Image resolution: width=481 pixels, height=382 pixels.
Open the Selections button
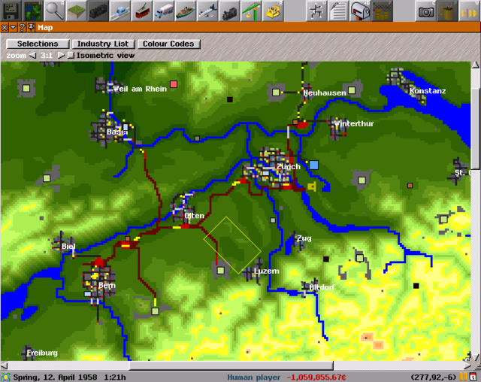(x=38, y=44)
